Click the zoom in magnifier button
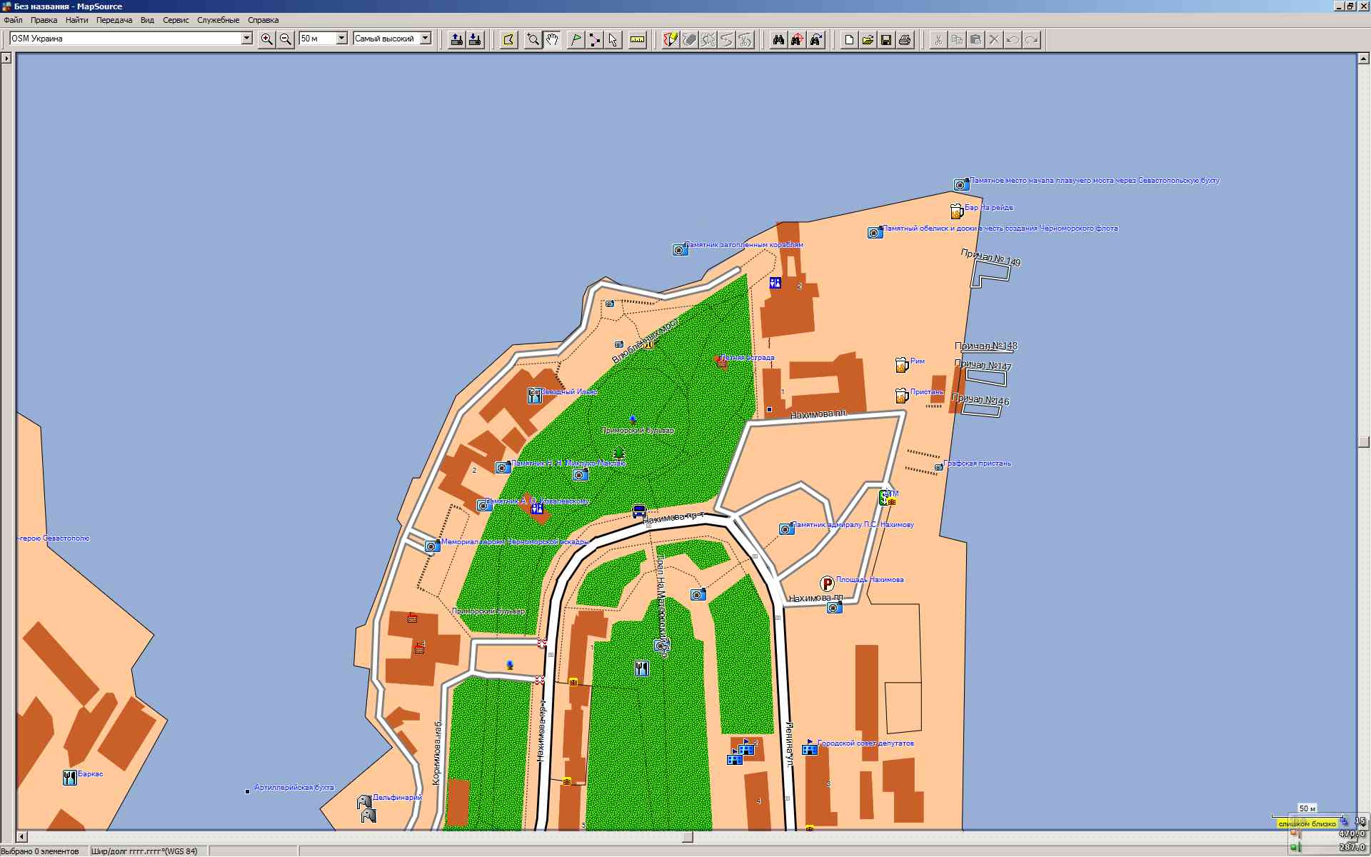Image resolution: width=1371 pixels, height=857 pixels. pos(266,39)
